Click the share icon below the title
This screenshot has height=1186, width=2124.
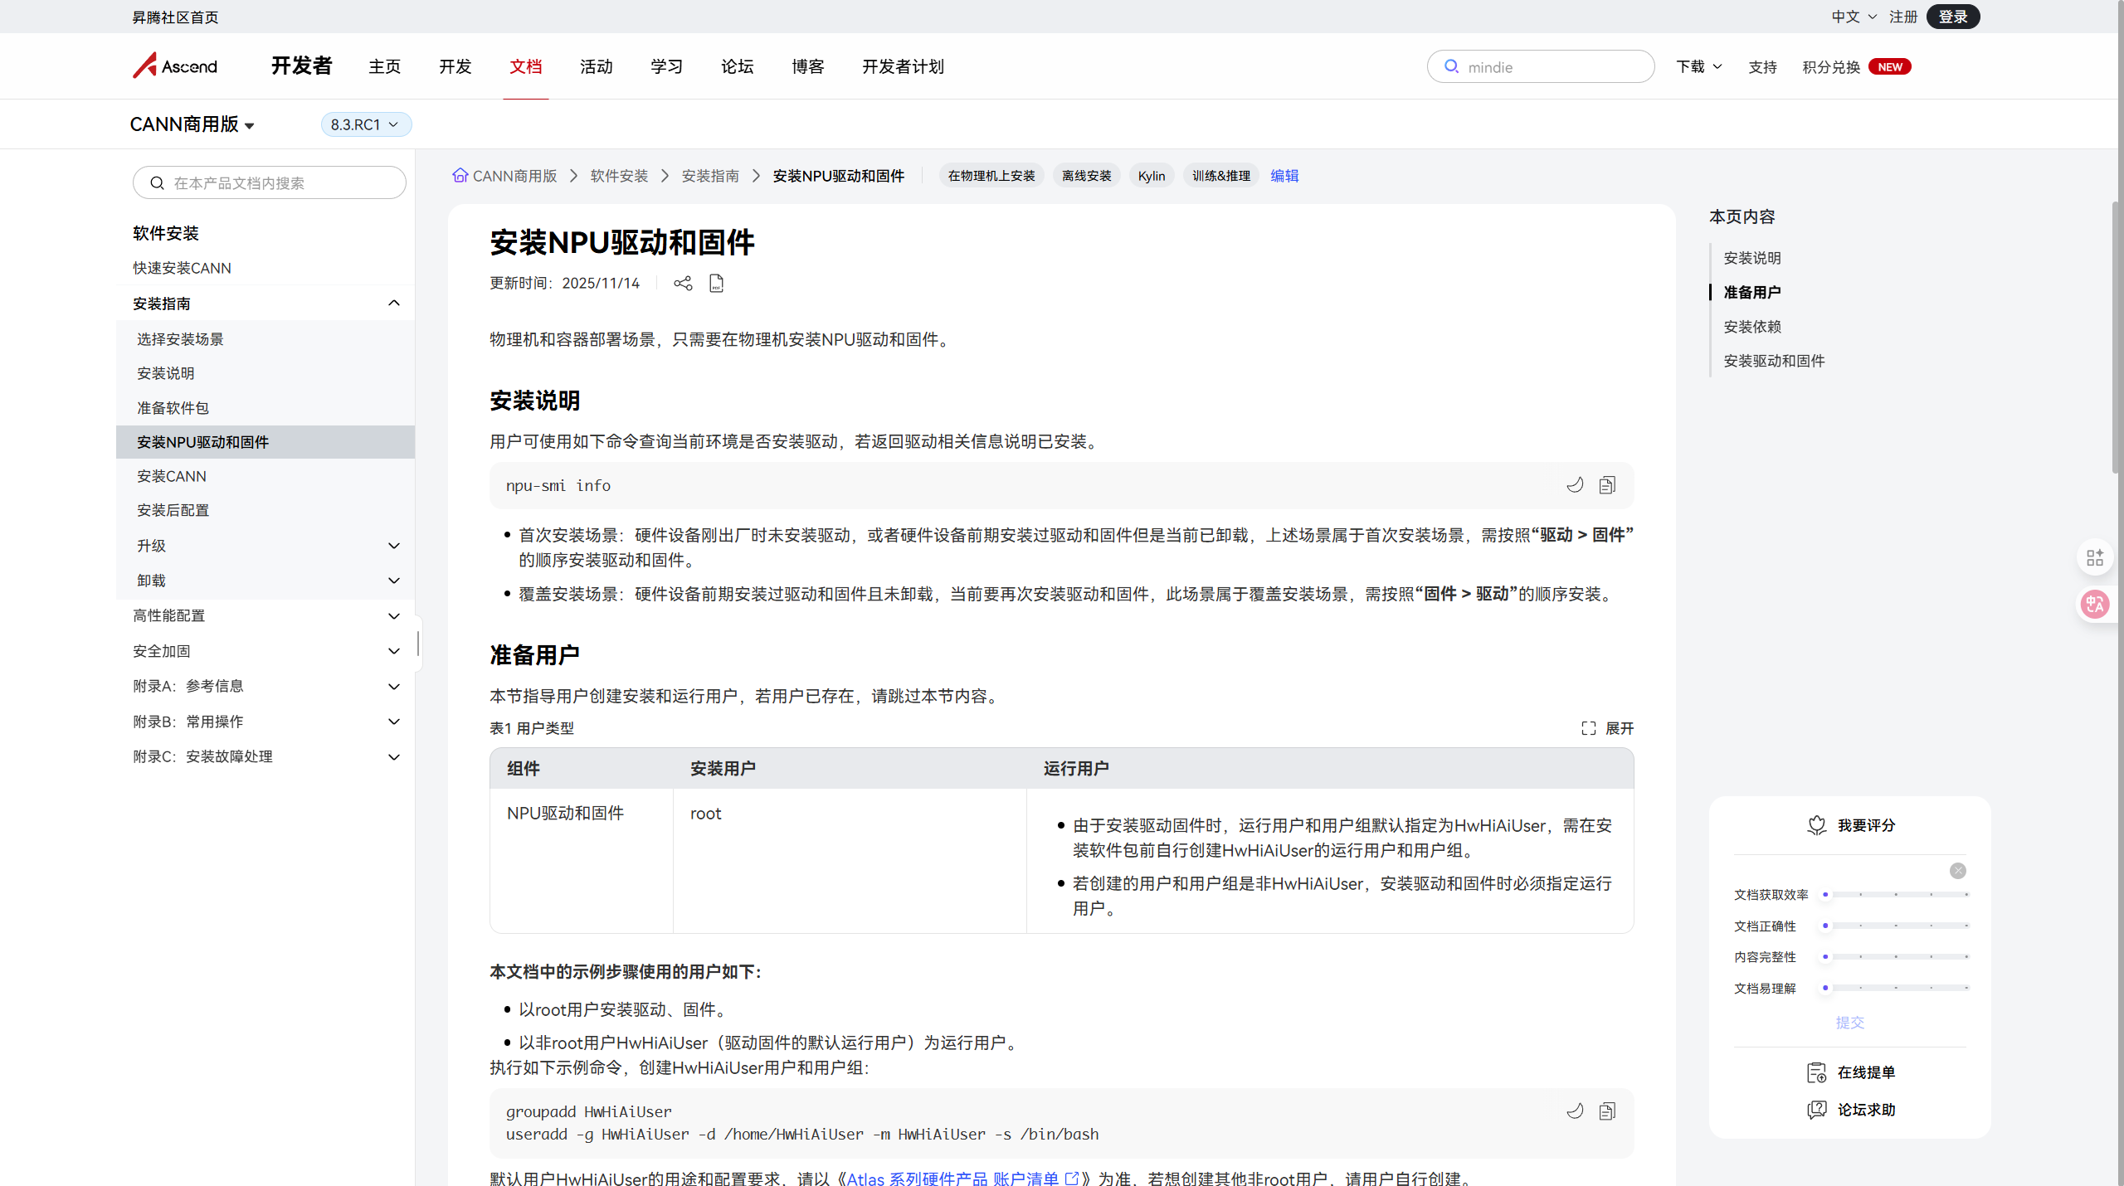(683, 284)
